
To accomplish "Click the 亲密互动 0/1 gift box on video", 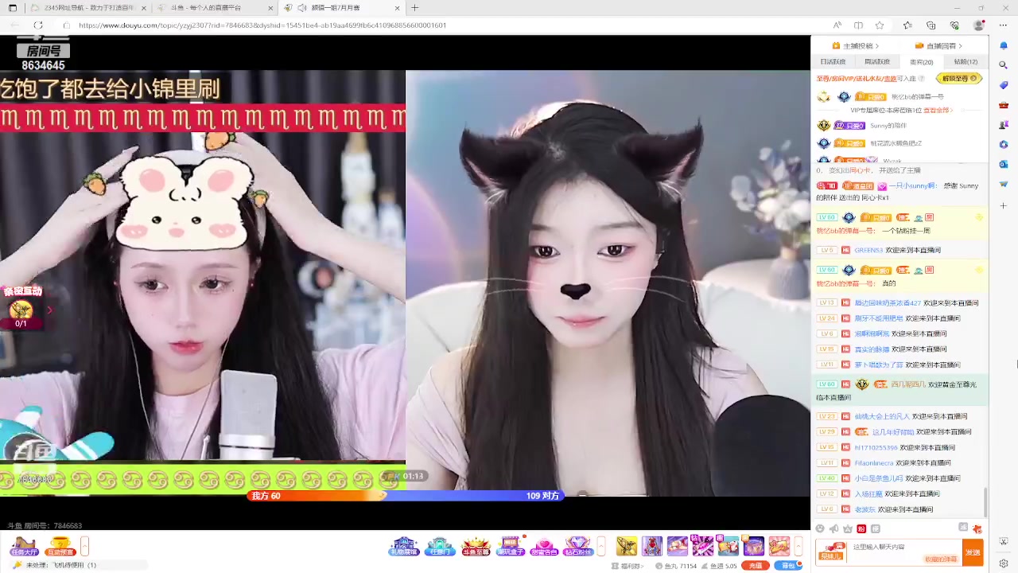I will (x=21, y=310).
